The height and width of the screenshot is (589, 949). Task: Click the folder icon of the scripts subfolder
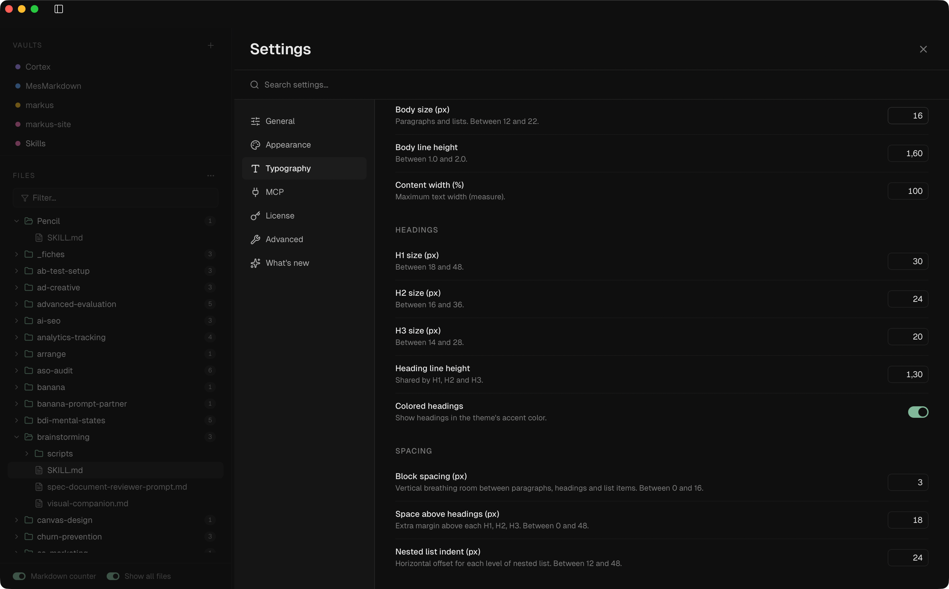point(39,454)
